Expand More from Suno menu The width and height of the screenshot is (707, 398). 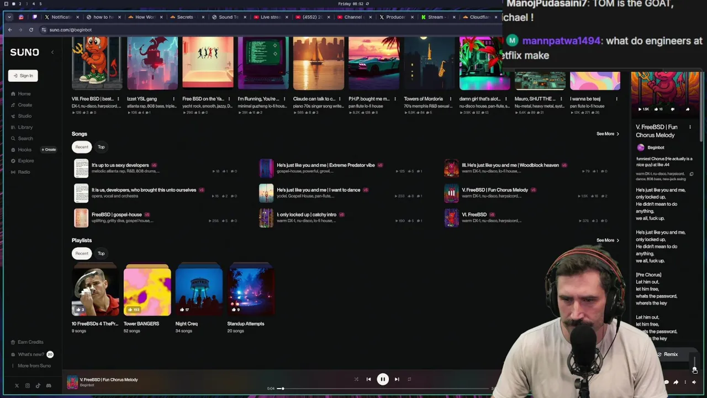(31, 366)
